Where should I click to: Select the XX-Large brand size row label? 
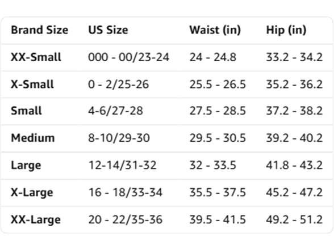point(36,220)
